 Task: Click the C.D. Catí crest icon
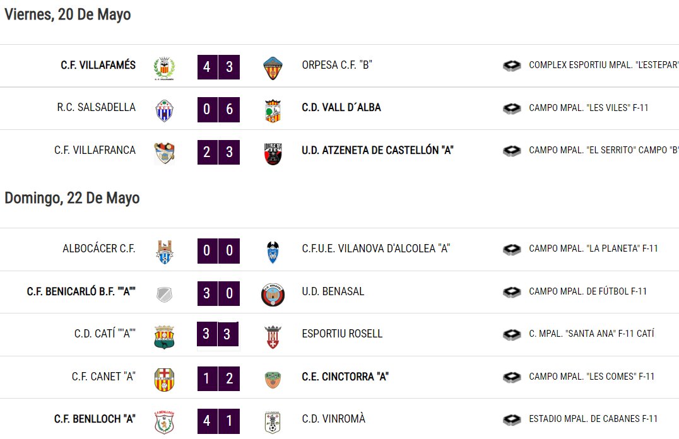pos(165,337)
